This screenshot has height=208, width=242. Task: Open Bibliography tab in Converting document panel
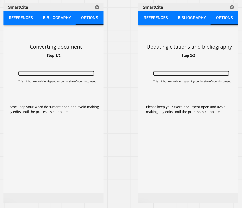click(x=57, y=18)
